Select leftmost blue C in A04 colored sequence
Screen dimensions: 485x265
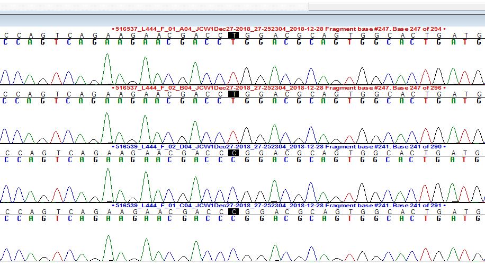(x=6, y=42)
